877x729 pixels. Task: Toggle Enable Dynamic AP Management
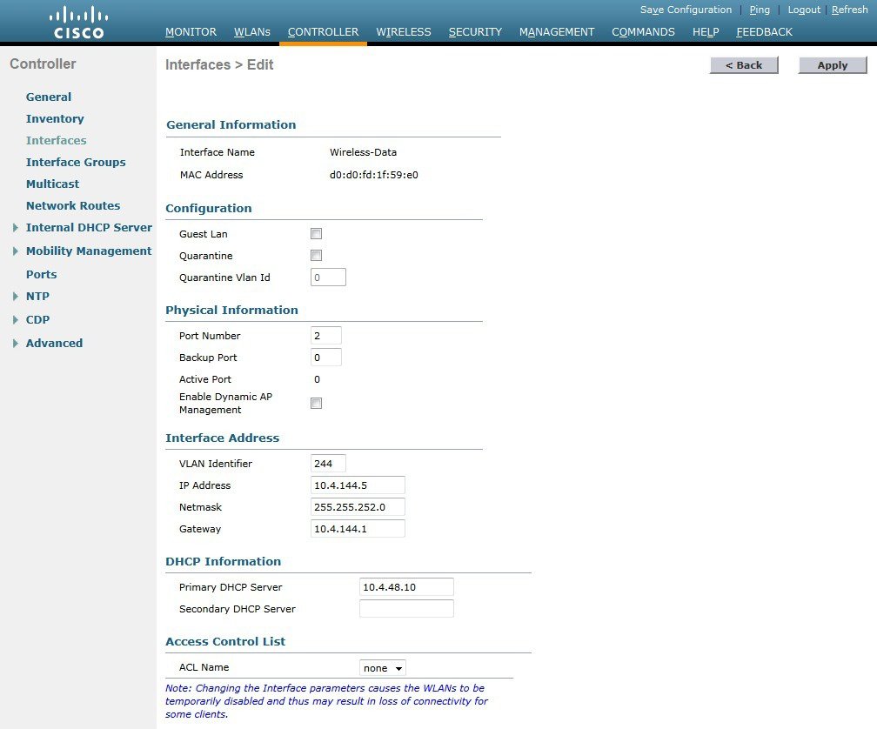point(316,403)
